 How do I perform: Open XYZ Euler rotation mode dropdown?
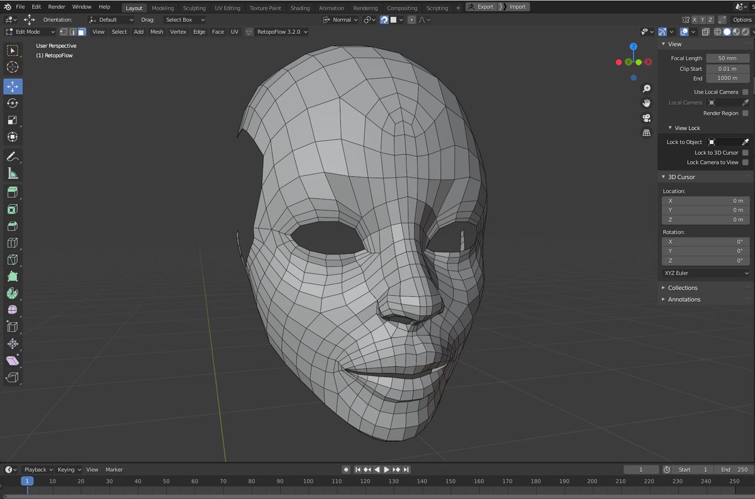706,273
